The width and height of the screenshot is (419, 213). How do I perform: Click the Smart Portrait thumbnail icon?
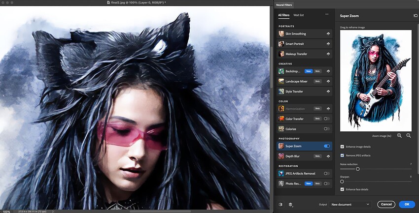coord(281,44)
